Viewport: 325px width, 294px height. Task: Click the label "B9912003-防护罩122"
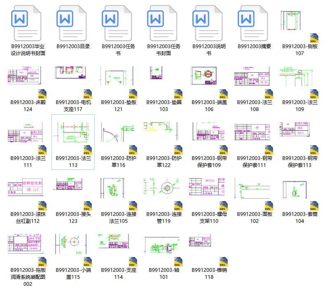tap(164, 161)
